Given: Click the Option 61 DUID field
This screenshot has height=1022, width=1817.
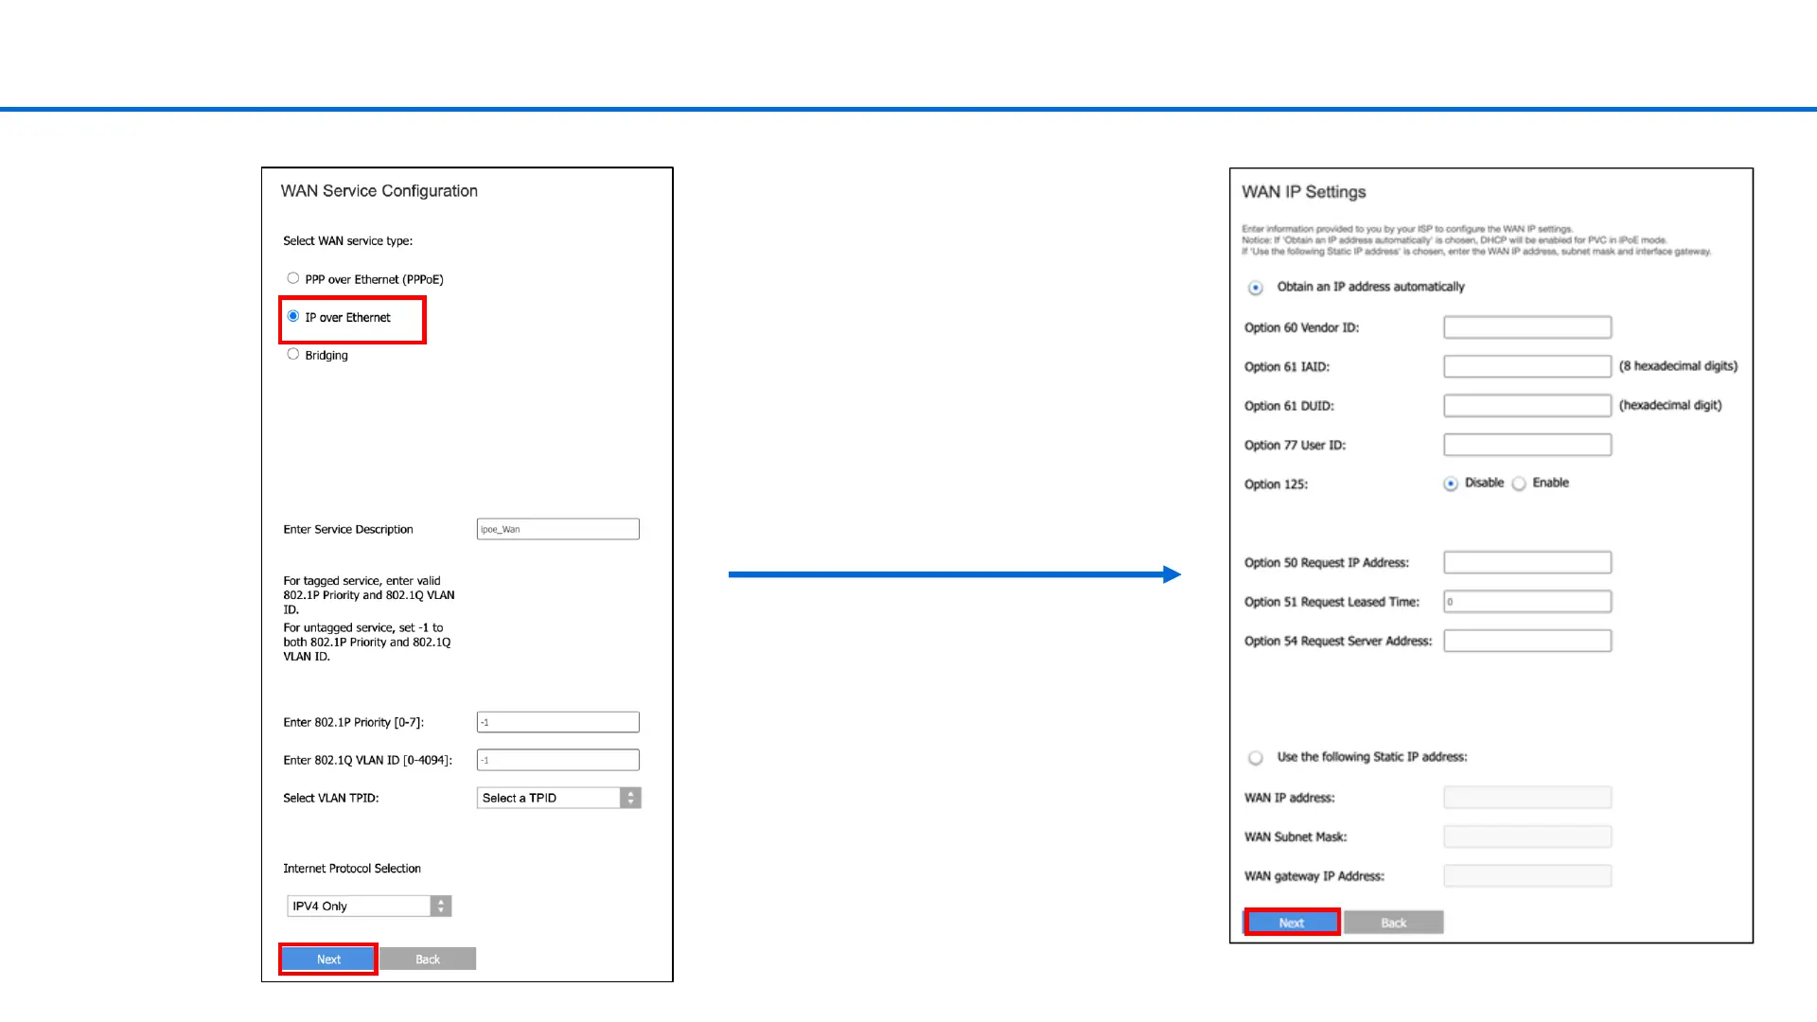Looking at the screenshot, I should (1526, 406).
